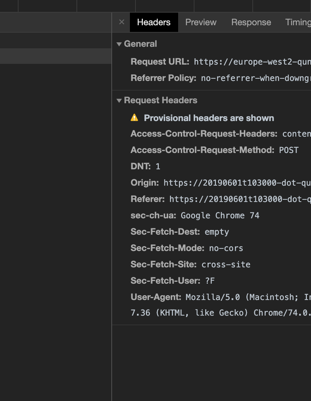
Task: Click the Headers tab
Action: pyautogui.click(x=154, y=22)
